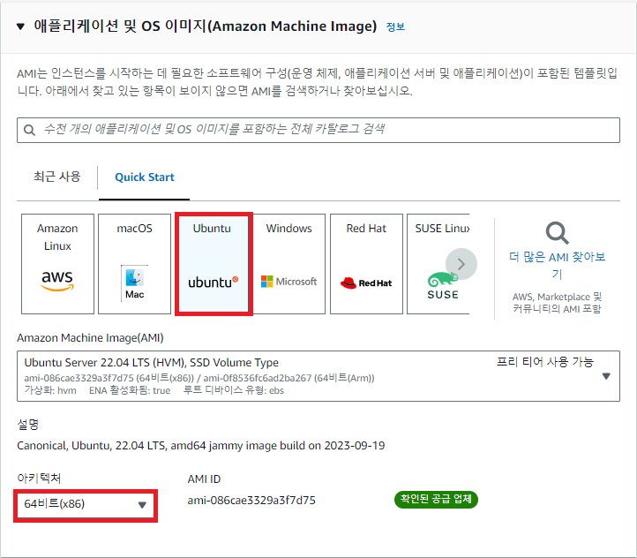Click 'ENA 활성화됨: true' detail text
This screenshot has height=558, width=637.
tap(130, 390)
